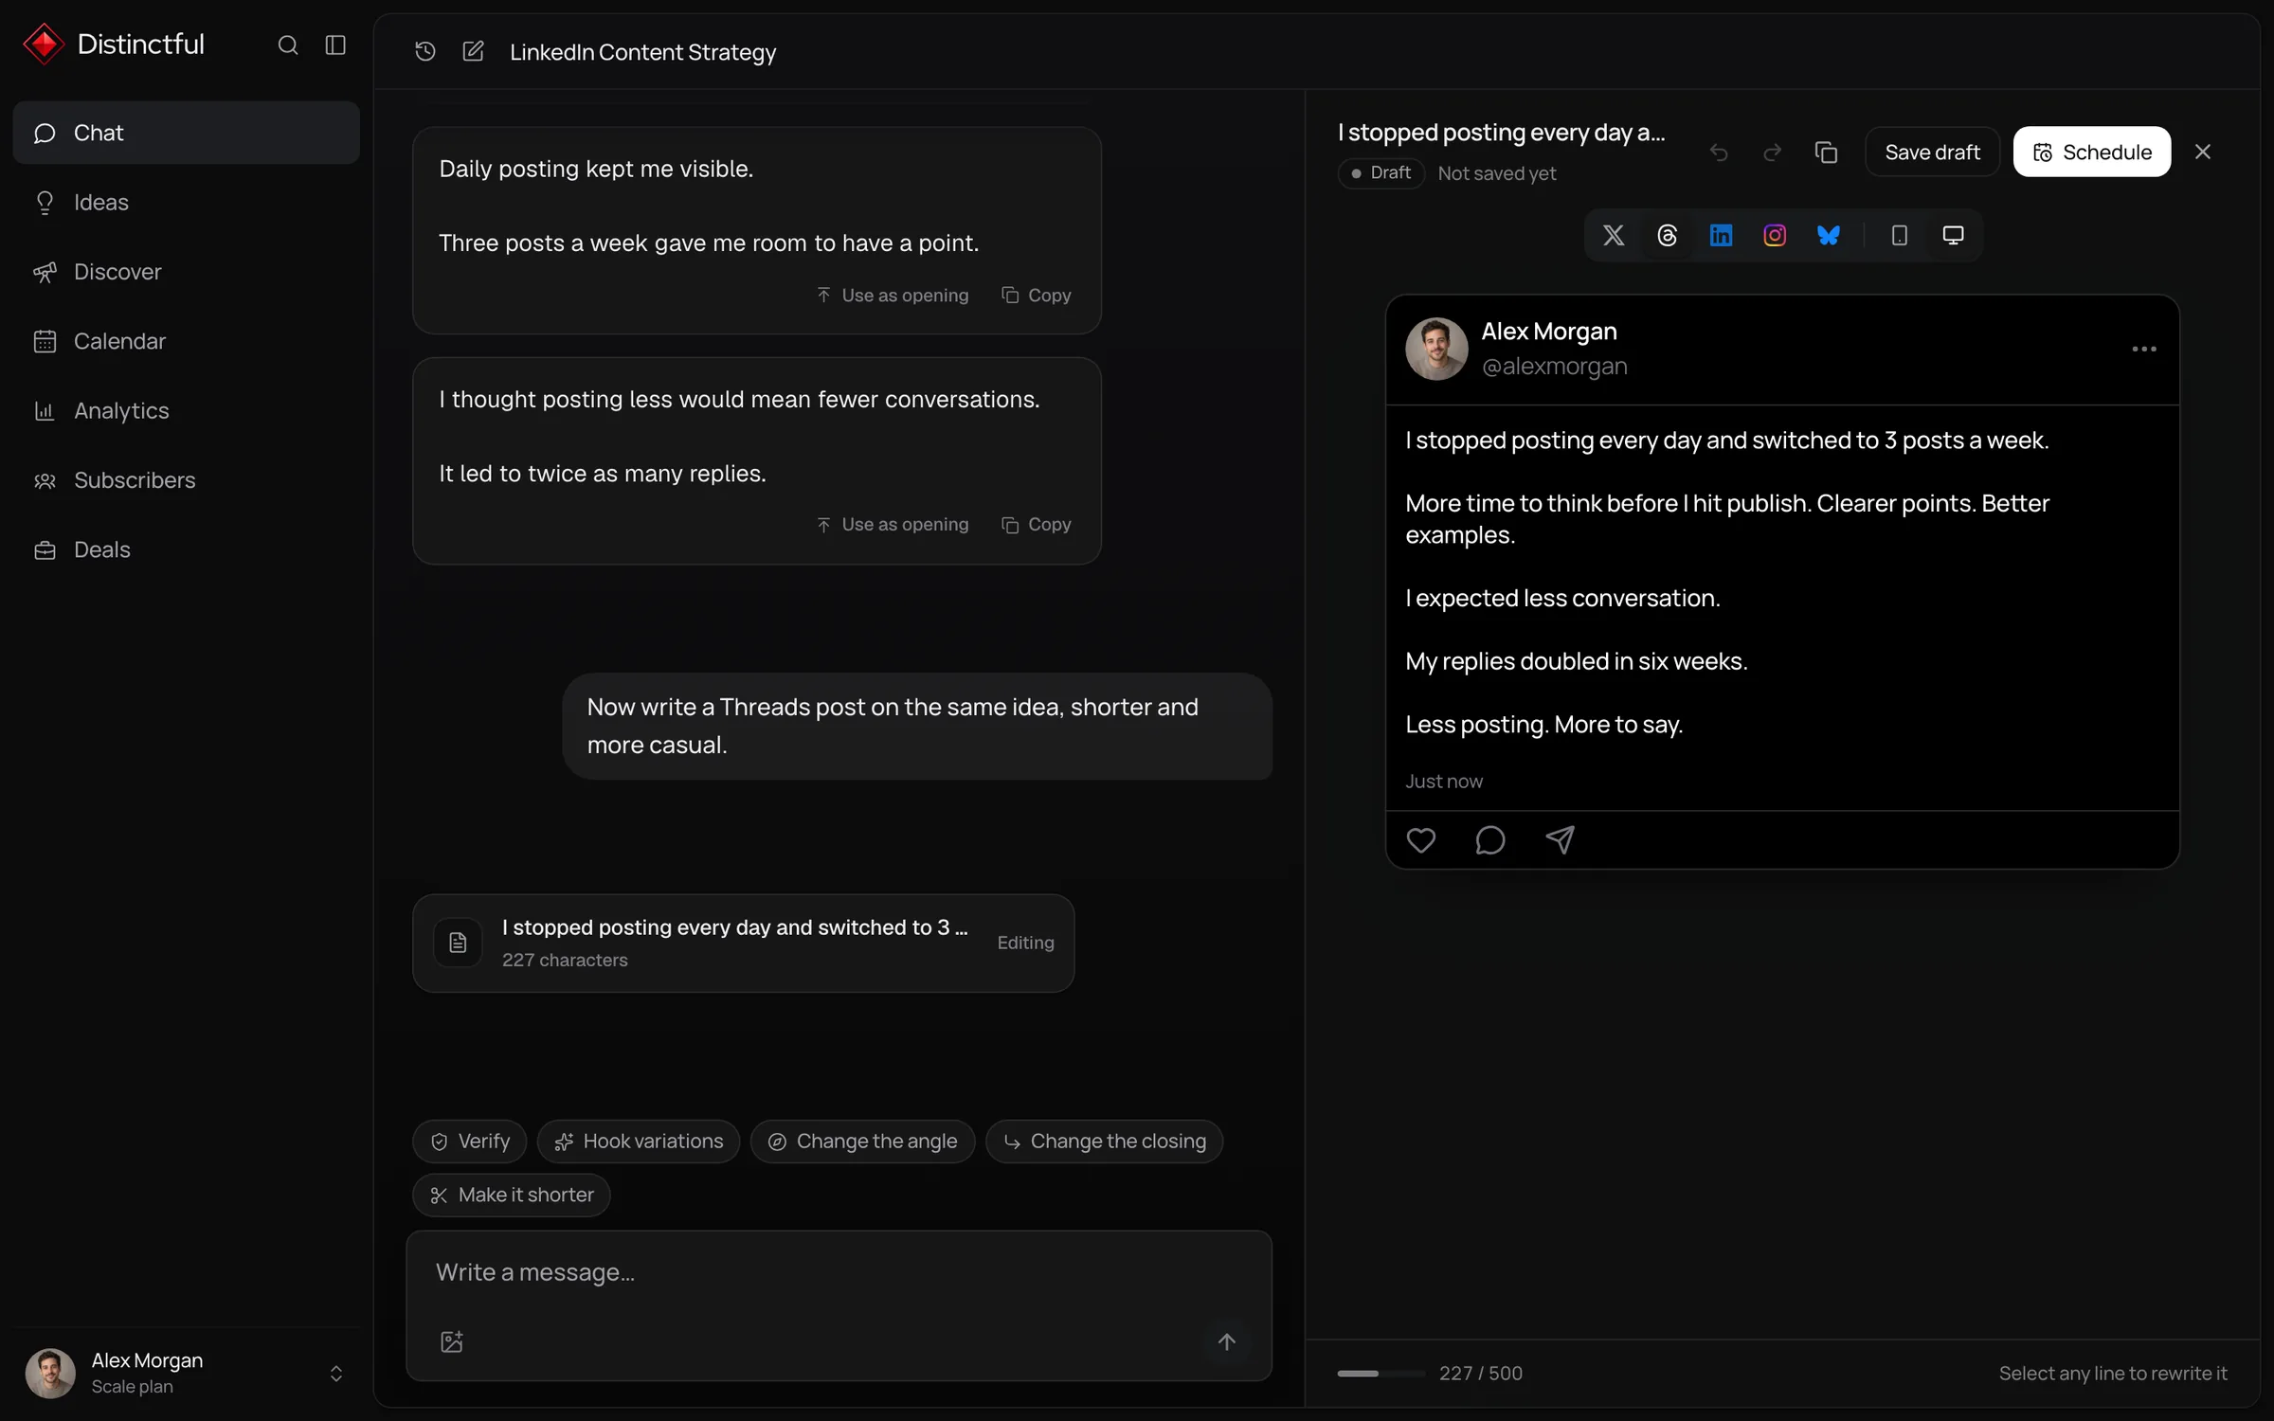2274x1421 pixels.
Task: Open the Analytics page
Action: [187, 410]
